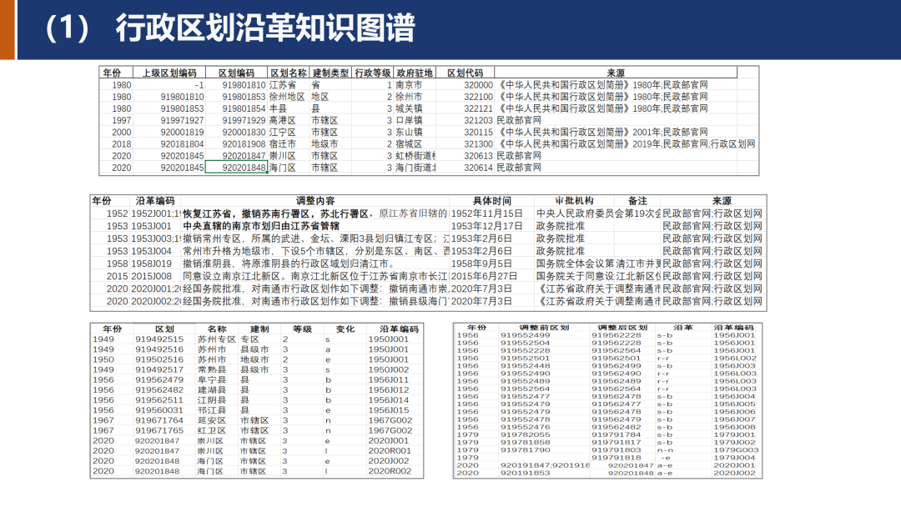
Task: Select the cell 920001830
Action: tap(244, 132)
